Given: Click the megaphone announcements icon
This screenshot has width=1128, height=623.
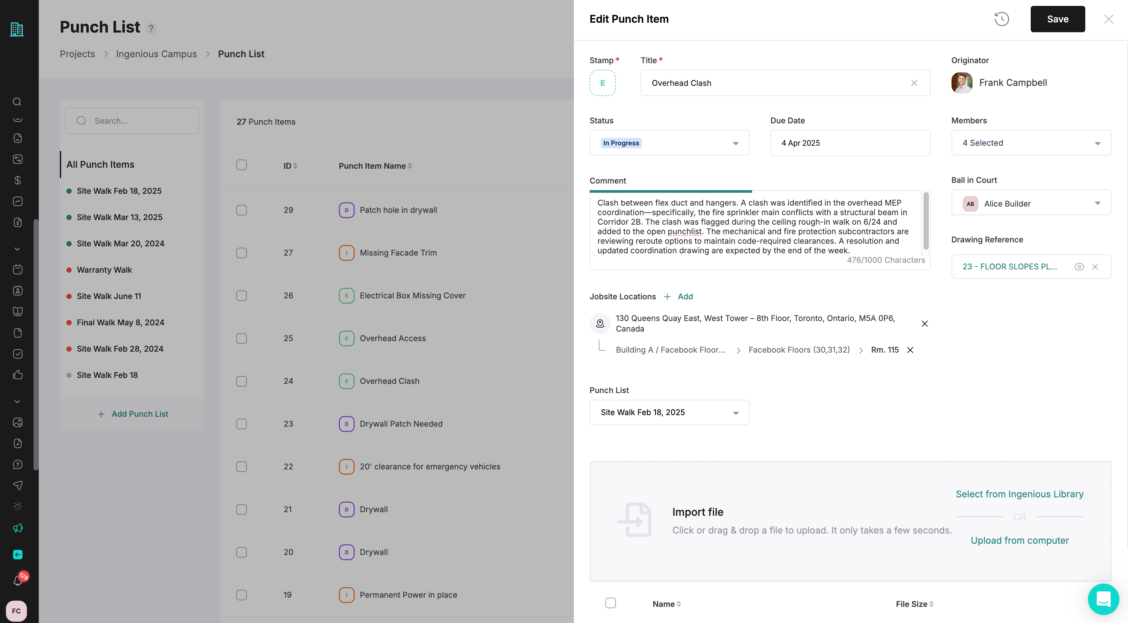Looking at the screenshot, I should pyautogui.click(x=17, y=528).
